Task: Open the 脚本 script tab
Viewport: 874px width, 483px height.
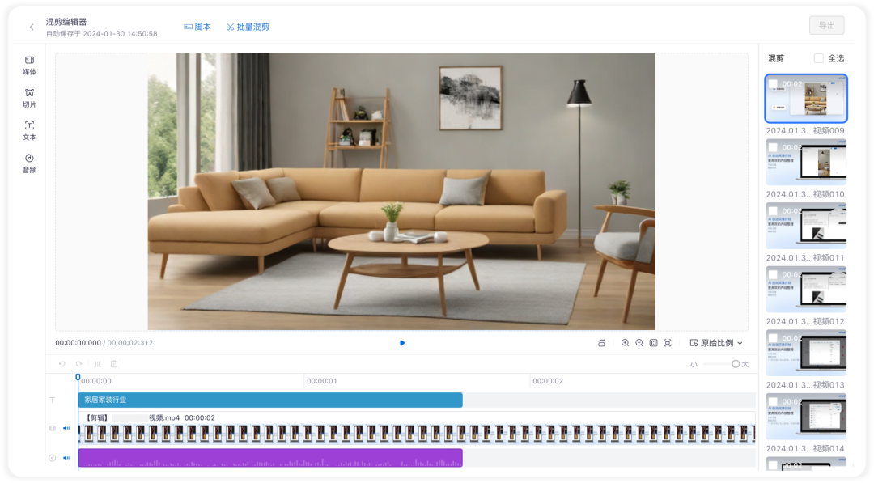Action: click(x=197, y=27)
